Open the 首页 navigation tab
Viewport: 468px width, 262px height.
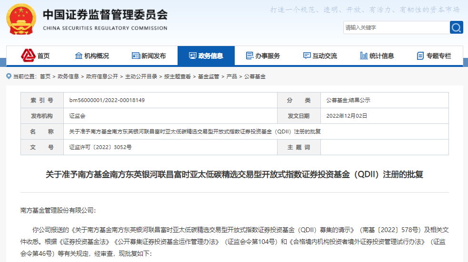(x=35, y=56)
